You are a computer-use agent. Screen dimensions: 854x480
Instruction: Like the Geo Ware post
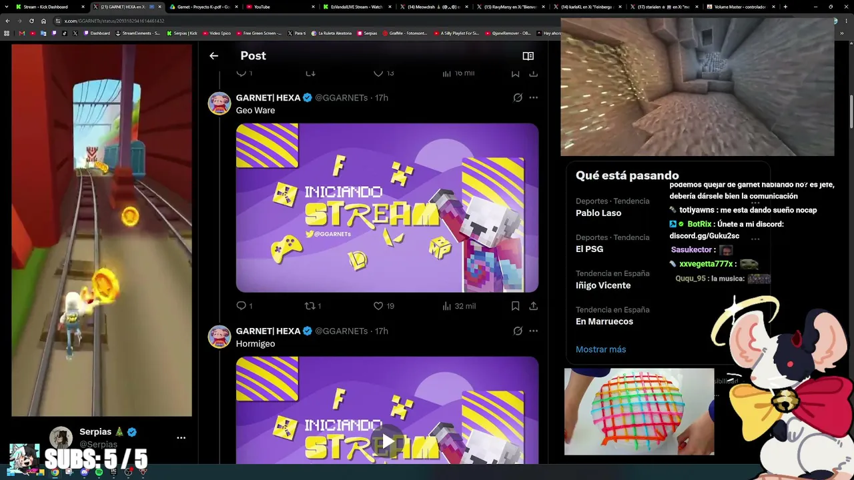tap(384, 306)
